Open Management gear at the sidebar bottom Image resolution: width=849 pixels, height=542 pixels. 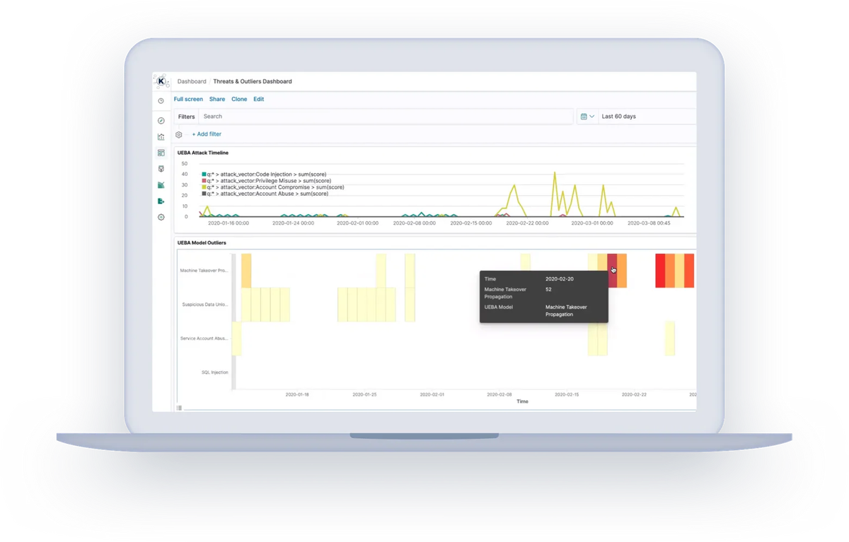(161, 217)
